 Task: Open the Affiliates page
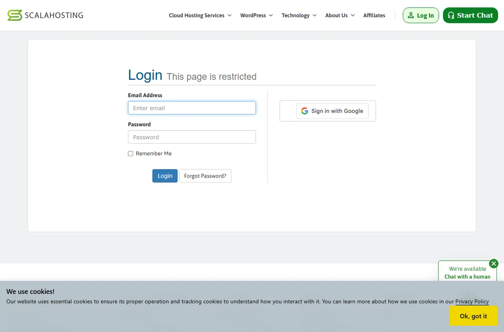[374, 16]
